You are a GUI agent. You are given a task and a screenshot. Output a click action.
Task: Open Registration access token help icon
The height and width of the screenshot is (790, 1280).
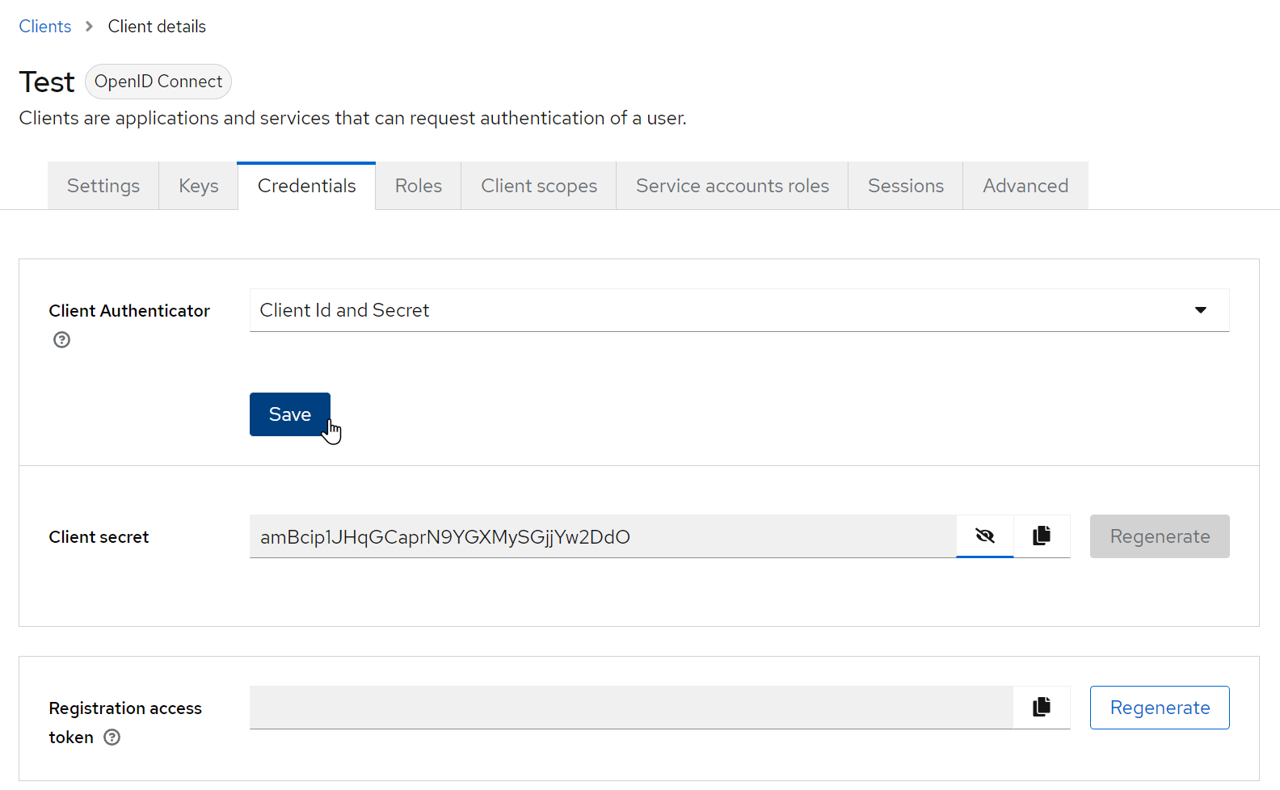click(x=112, y=737)
